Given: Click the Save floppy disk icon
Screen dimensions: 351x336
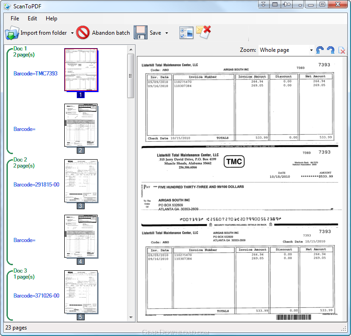Looking at the screenshot, I should [141, 33].
